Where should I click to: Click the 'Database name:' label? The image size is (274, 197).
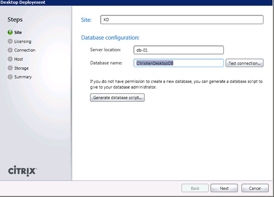pos(106,63)
